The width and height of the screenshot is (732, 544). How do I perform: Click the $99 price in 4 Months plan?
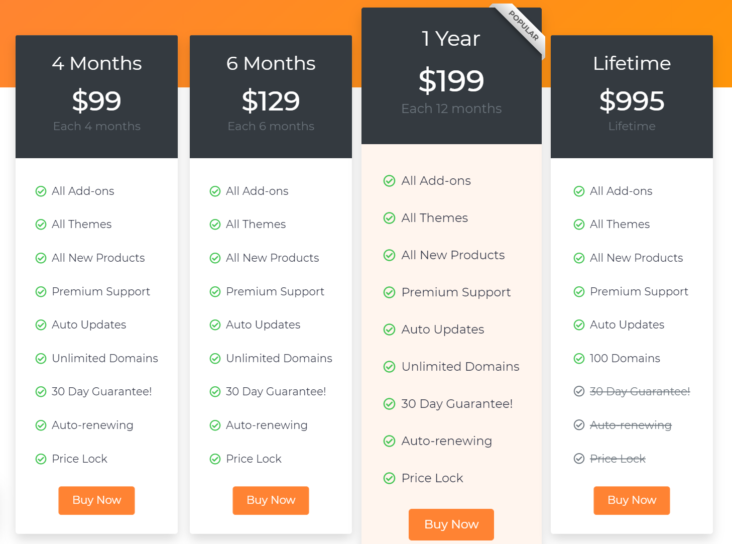tap(96, 101)
